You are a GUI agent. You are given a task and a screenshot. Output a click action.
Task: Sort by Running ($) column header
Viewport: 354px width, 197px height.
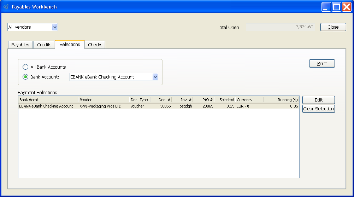pos(281,100)
